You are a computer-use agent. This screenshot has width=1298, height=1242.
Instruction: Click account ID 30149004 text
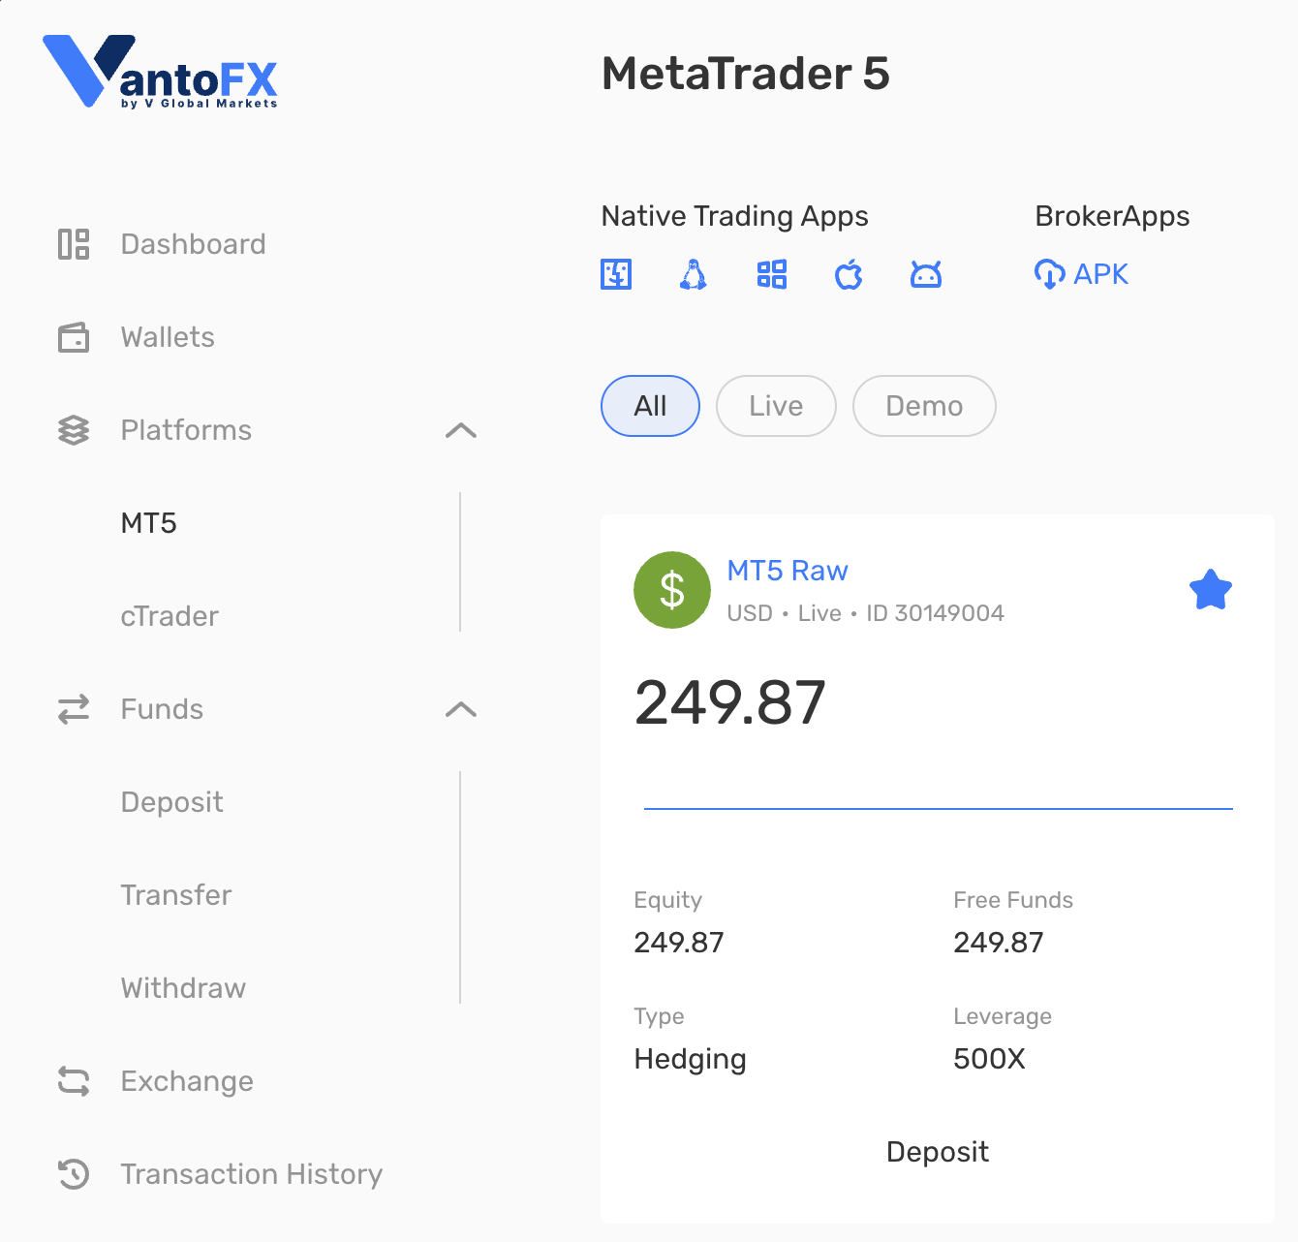tap(935, 613)
